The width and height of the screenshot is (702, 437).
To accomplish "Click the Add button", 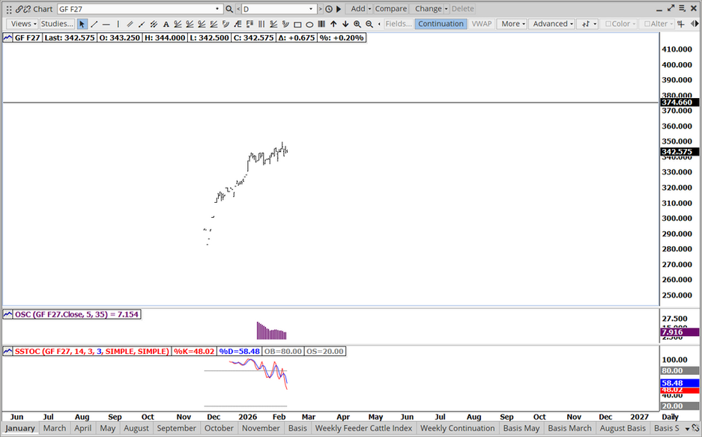I will (x=357, y=9).
